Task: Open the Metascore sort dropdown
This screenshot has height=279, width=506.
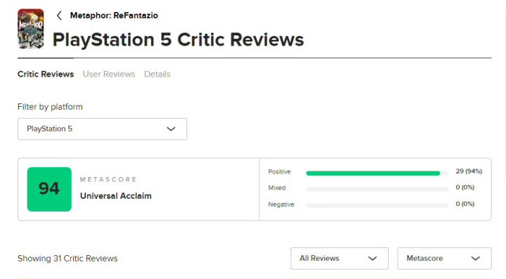Action: 444,259
